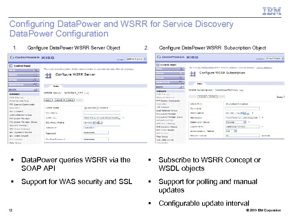This screenshot has width=290, height=217.
Task: Select disabled Admin State in WSRR Server form
Action: click(97, 108)
